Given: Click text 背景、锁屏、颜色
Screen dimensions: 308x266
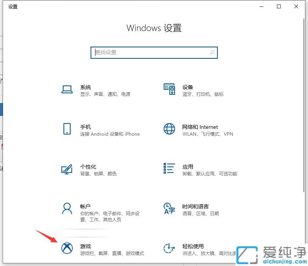Looking at the screenshot, I should coord(98,174).
